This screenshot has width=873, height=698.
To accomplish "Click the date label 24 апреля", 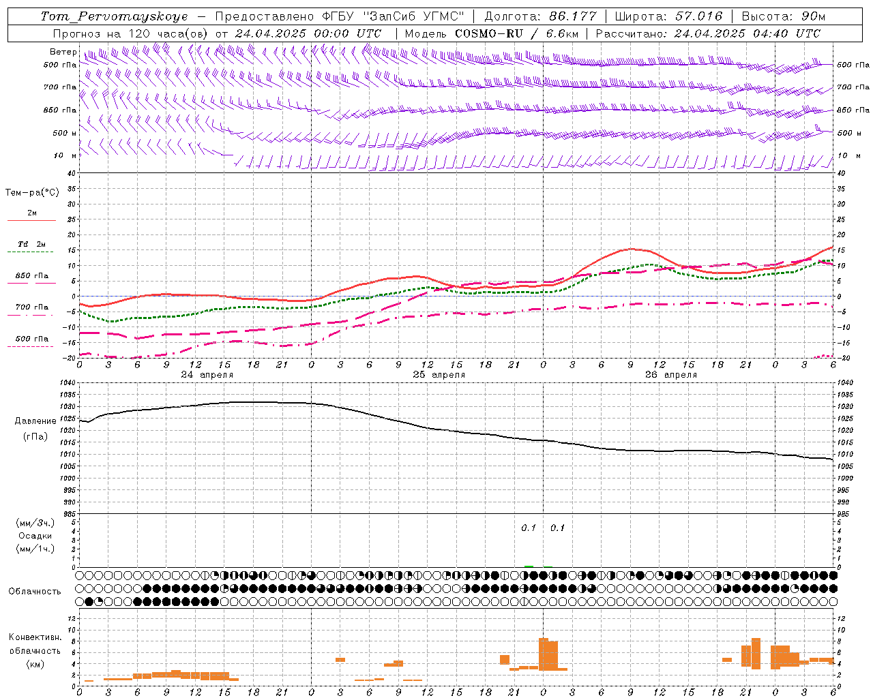I will [207, 375].
